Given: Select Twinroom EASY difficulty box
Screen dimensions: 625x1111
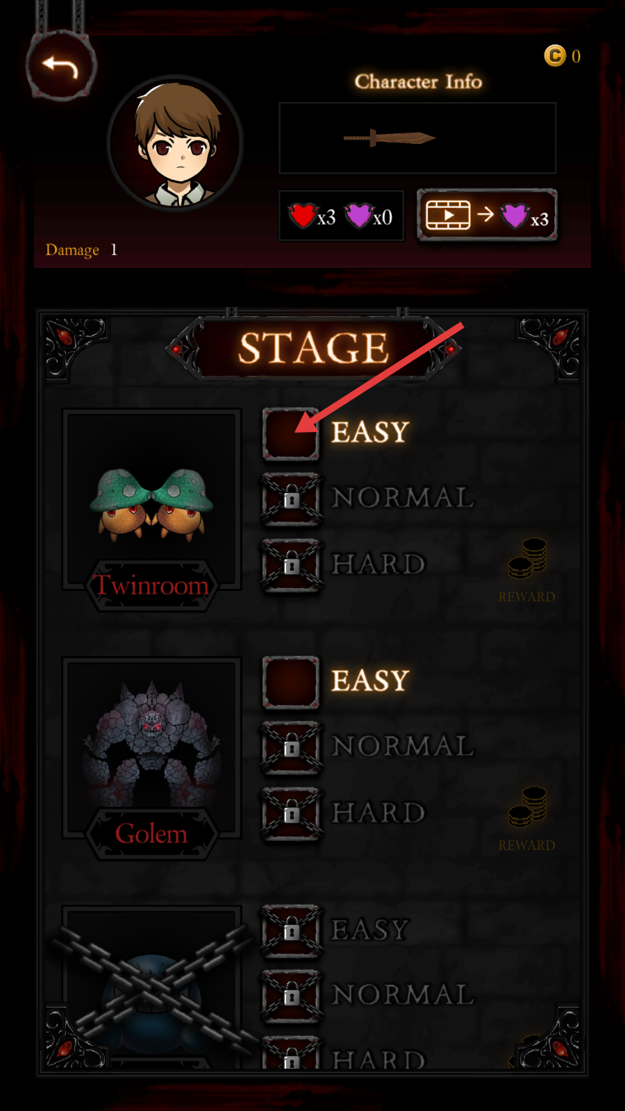Looking at the screenshot, I should coord(291,434).
